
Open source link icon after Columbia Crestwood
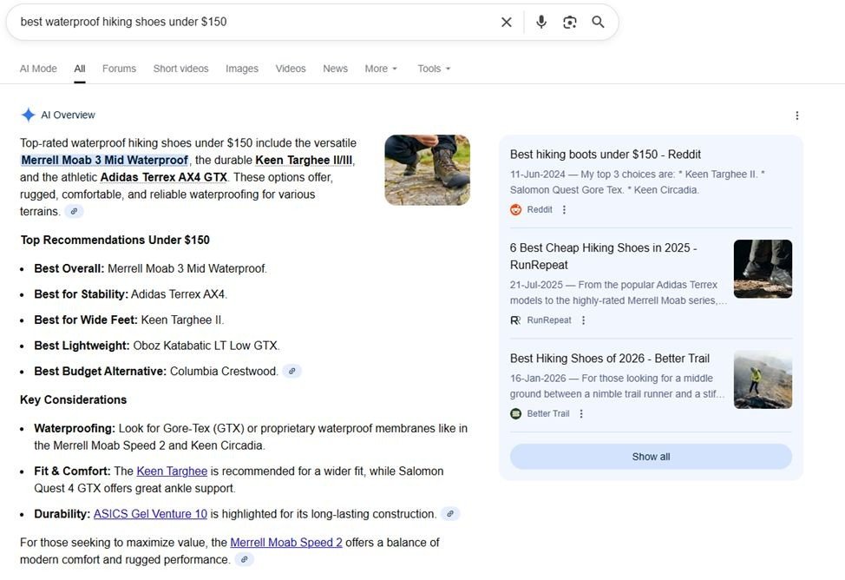click(291, 372)
